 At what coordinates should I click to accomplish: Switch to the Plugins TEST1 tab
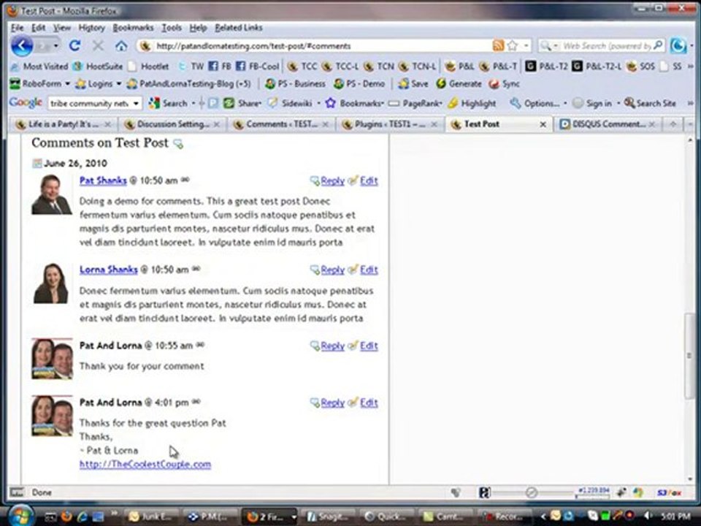click(x=389, y=124)
